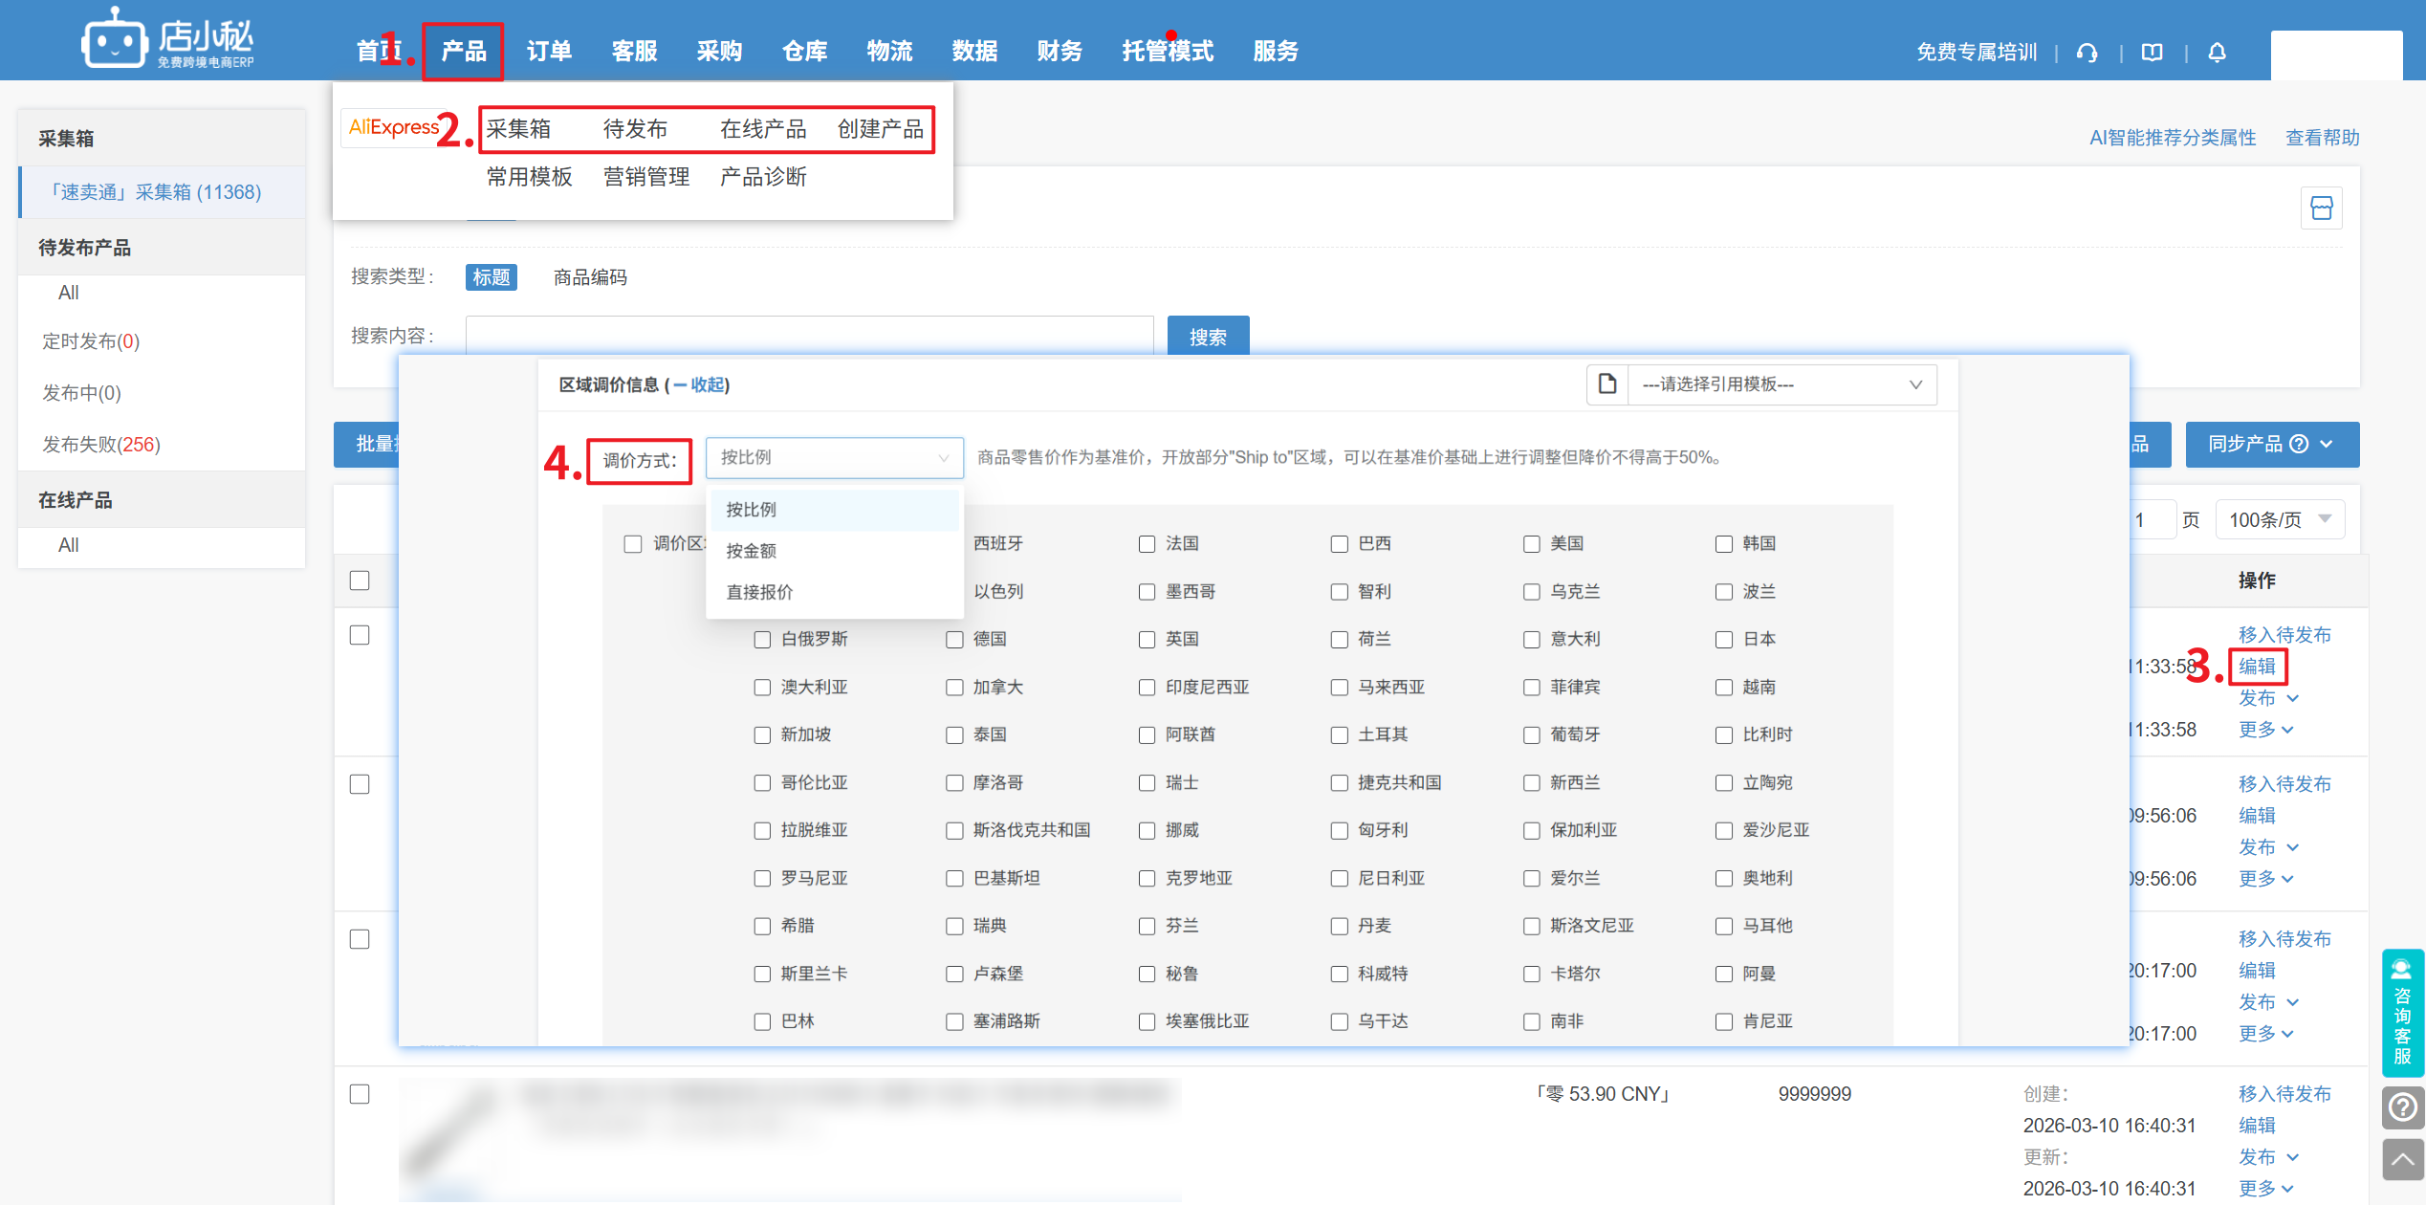Select 待发布 in AliExpress submenu
Image resolution: width=2426 pixels, height=1205 pixels.
(635, 129)
